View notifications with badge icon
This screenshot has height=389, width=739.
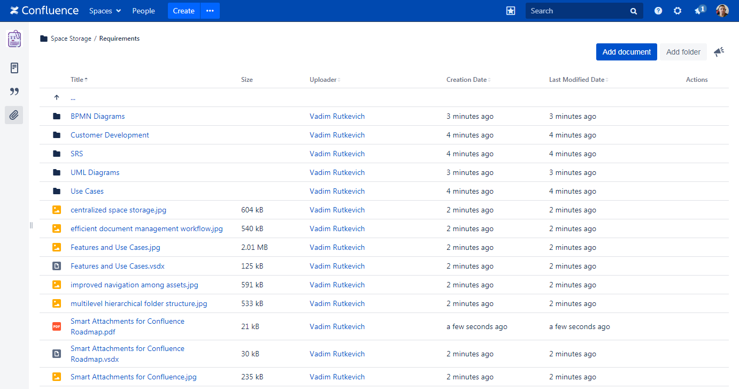pyautogui.click(x=699, y=11)
